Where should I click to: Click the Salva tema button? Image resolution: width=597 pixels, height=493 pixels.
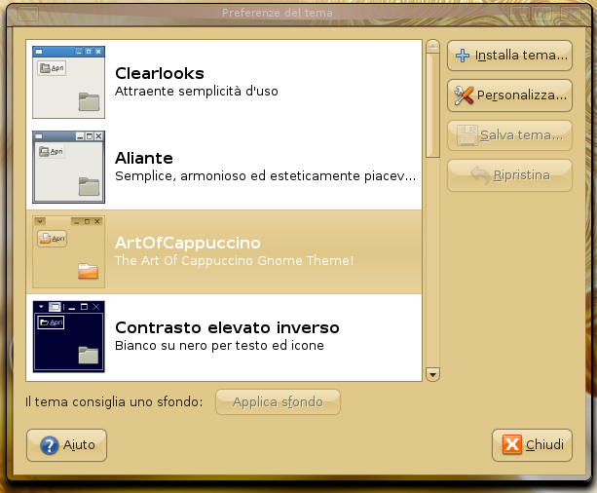tap(509, 135)
